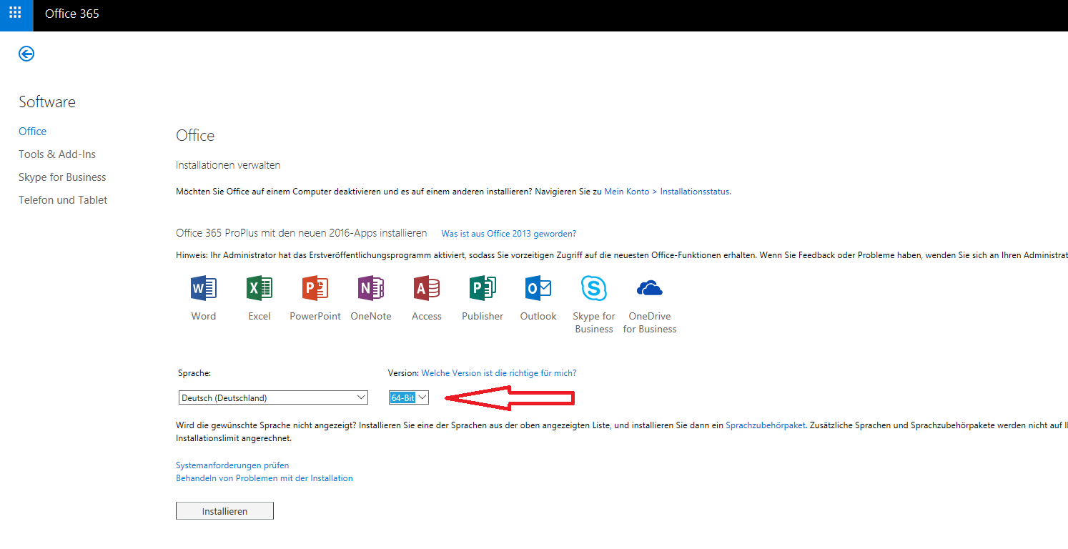Click the OneDrive for Business cloud icon
1068x549 pixels.
click(650, 289)
